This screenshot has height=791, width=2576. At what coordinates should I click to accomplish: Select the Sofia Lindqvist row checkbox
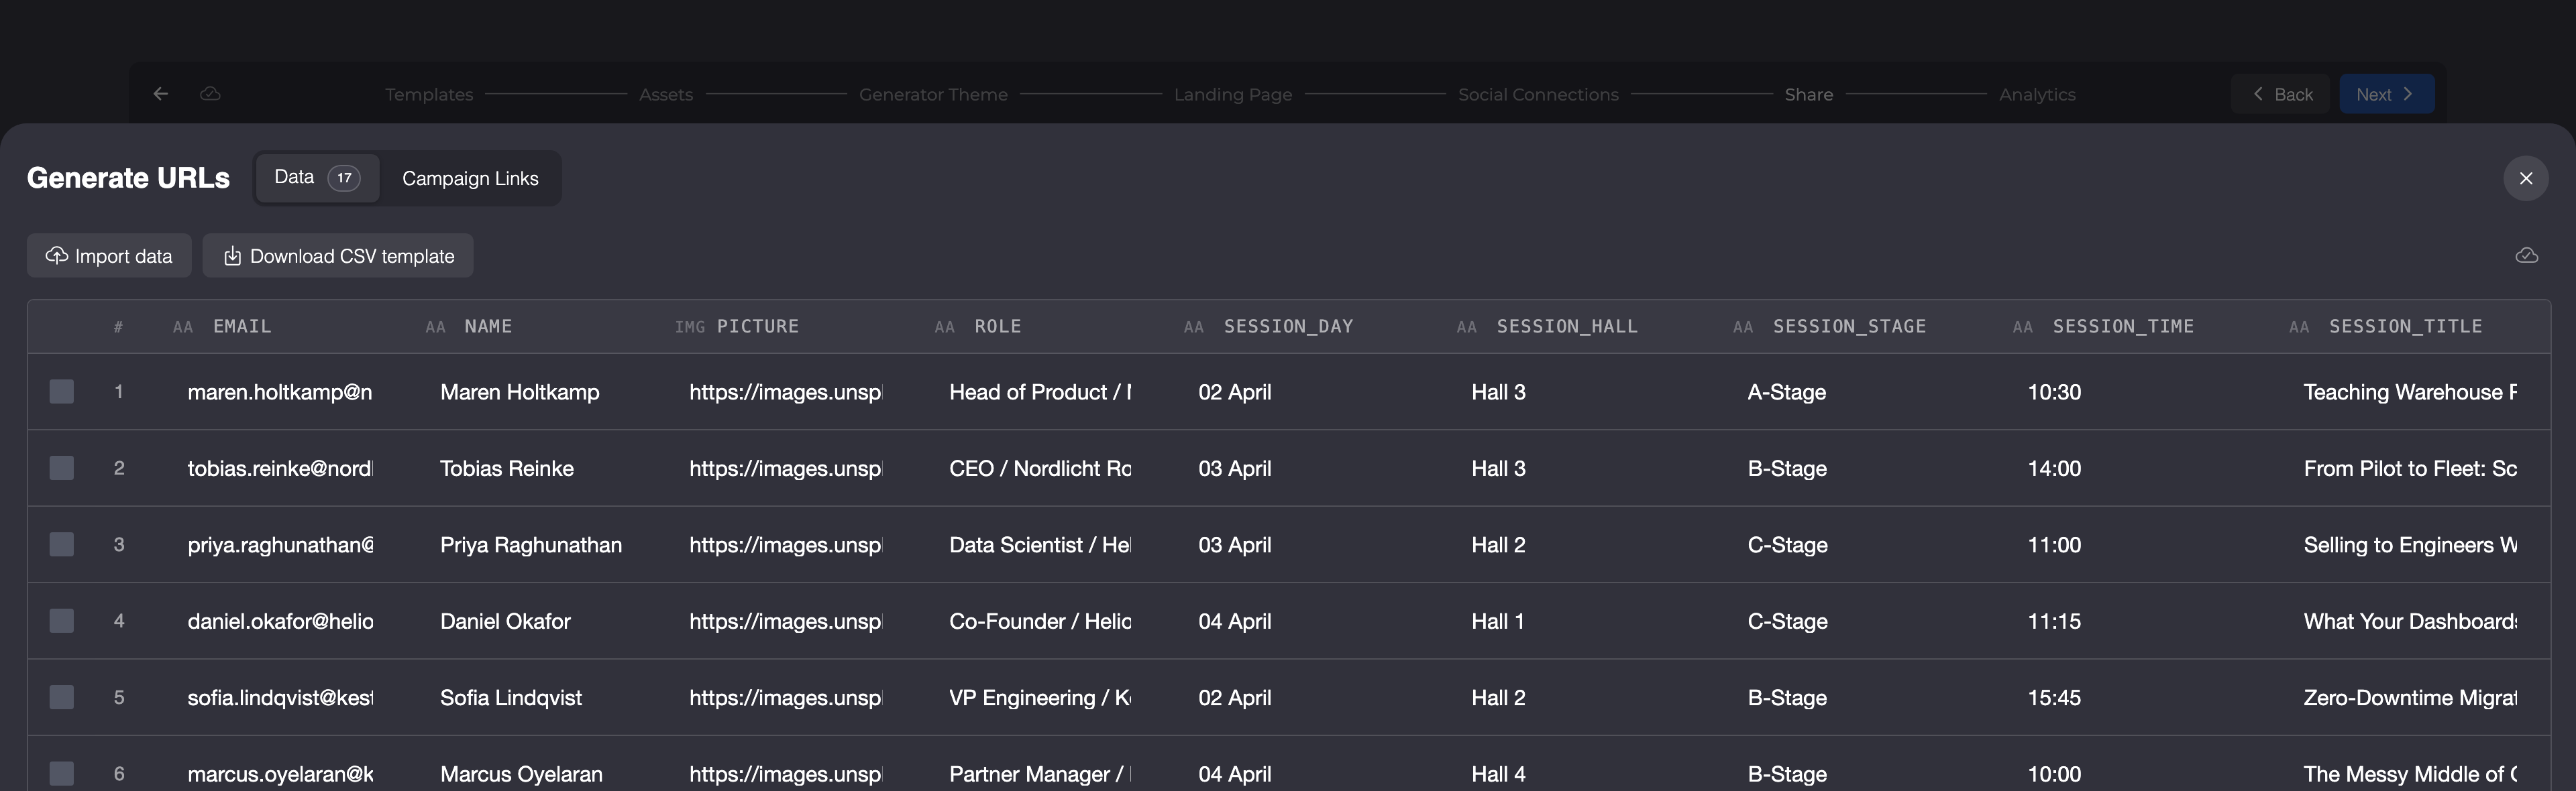(62, 697)
